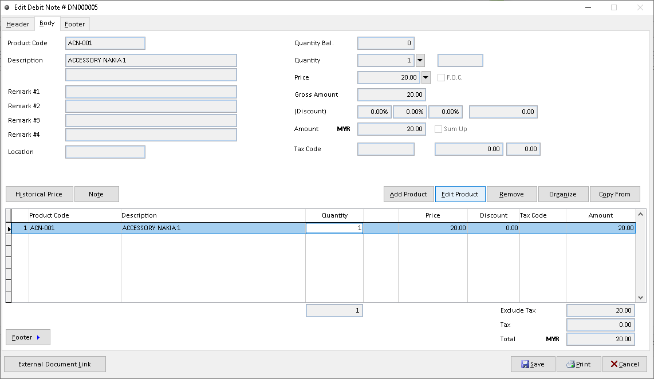This screenshot has width=654, height=379.
Task: Click Edit Product button
Action: click(460, 194)
